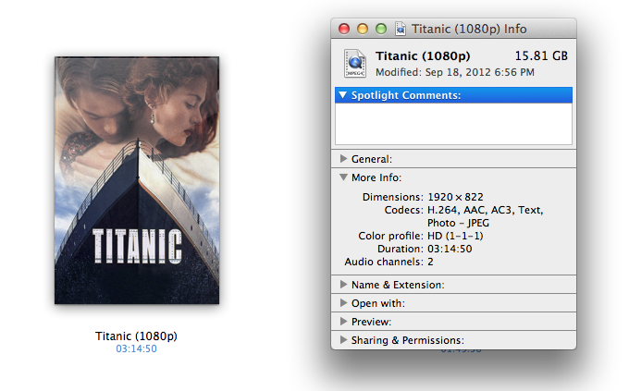
Task: Expand the Sharing & Permissions section
Action: click(x=343, y=339)
